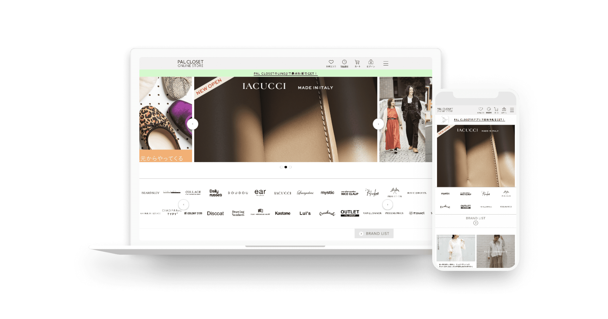This screenshot has height=319, width=608.
Task: Click the first carousel dot indicator
Action: click(x=281, y=166)
